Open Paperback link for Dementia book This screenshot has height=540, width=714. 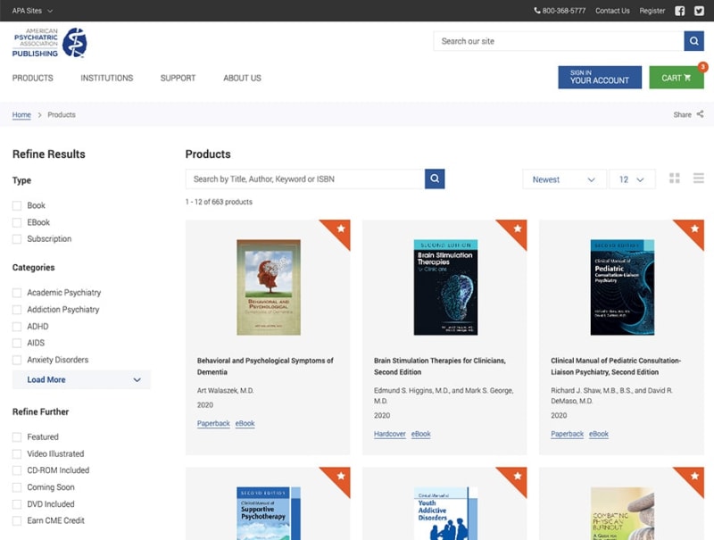[x=213, y=423]
